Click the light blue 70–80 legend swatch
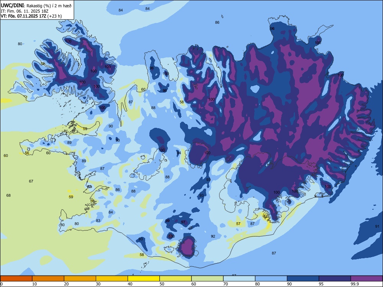Image resolution: width=383 pixels, height=287 pixels. pos(239,279)
